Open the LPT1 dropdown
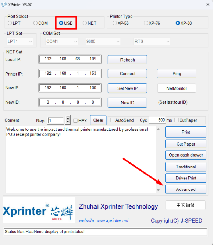Image resolution: width=213 pixels, height=245 pixels. [20, 41]
